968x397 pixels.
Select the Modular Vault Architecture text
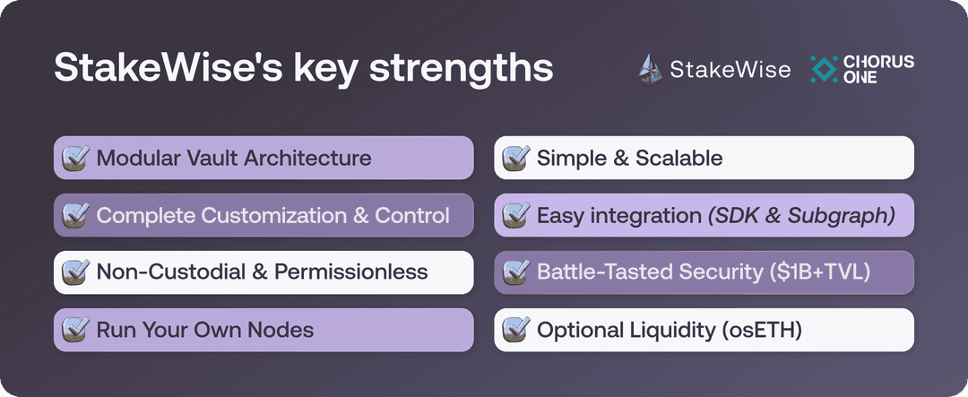233,159
